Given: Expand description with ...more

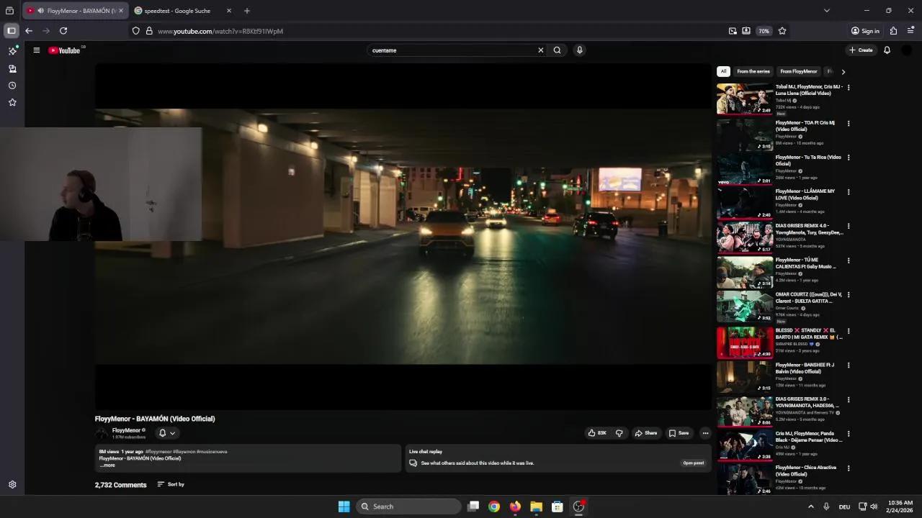Looking at the screenshot, I should [x=107, y=465].
